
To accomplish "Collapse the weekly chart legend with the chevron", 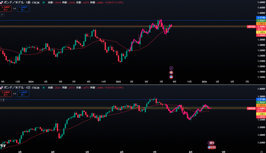I will tap(2, 15).
